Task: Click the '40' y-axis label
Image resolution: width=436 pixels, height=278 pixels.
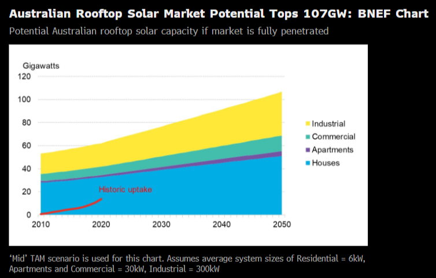Action: pos(27,169)
